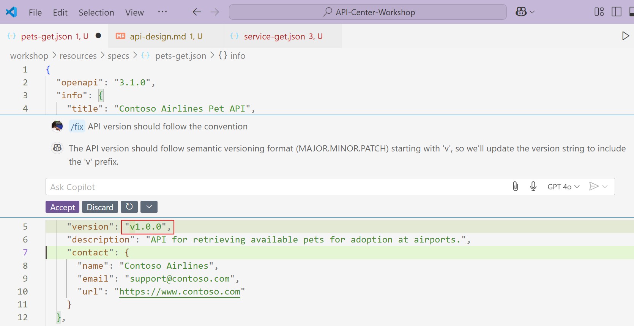Send the Copilot request arrow

[594, 186]
